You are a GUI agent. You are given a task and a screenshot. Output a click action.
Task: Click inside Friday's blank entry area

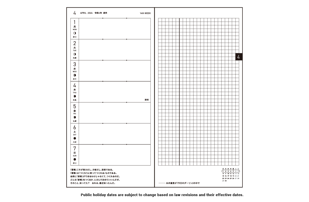[x=115, y=113]
